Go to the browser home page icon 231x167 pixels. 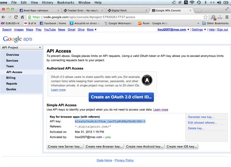pyautogui.click(x=22, y=17)
